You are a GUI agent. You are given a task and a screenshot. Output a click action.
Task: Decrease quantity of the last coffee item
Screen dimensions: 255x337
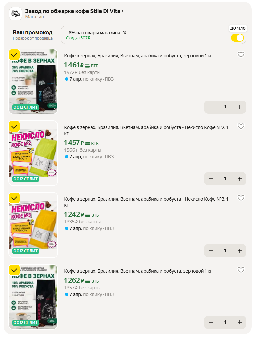211,322
